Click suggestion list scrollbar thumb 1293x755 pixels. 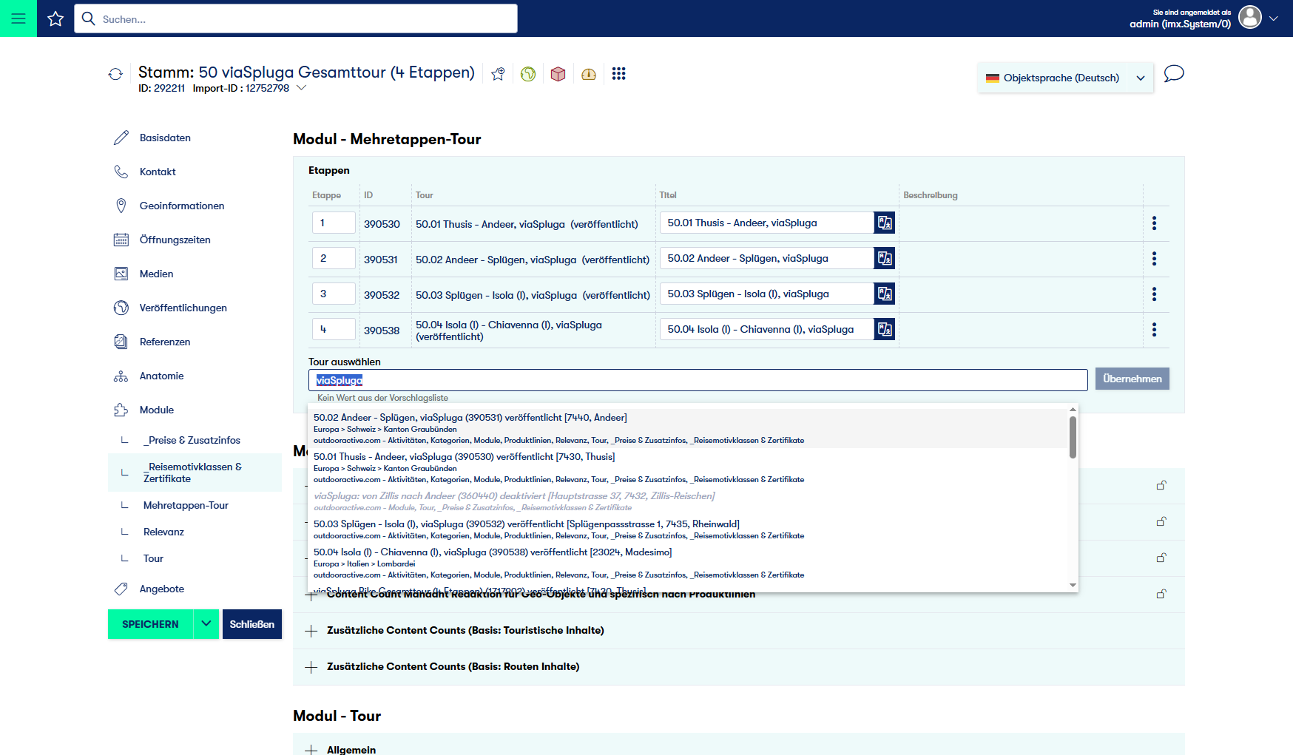coord(1073,437)
